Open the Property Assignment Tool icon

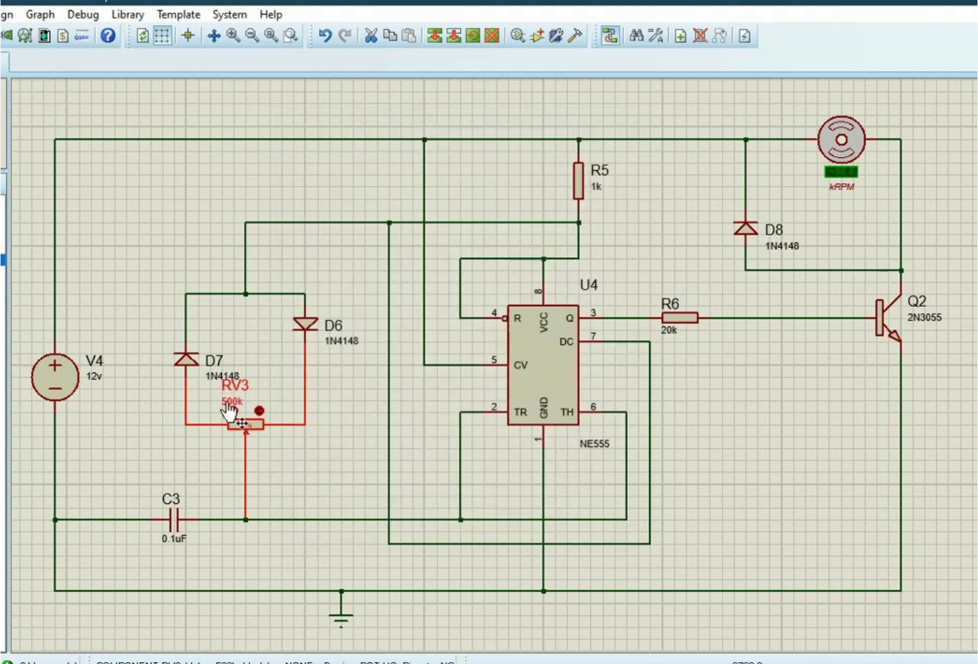[656, 36]
